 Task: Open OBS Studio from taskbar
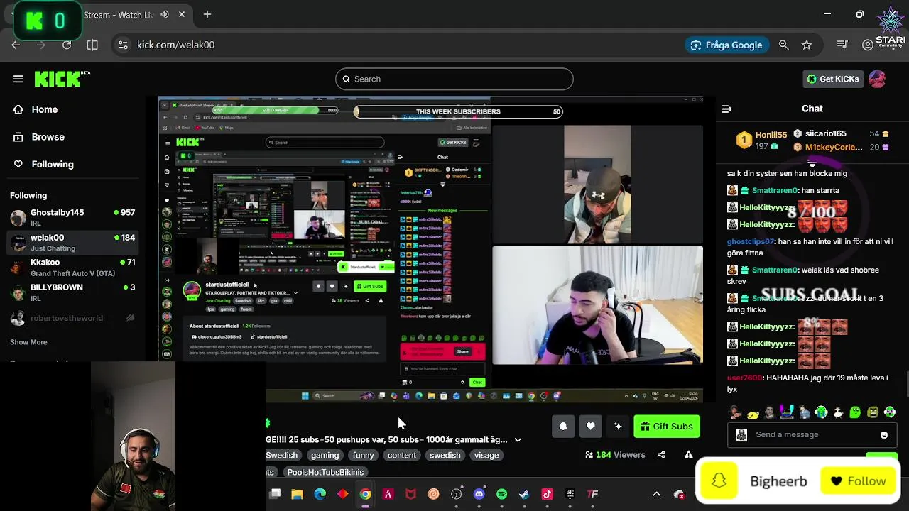(456, 494)
